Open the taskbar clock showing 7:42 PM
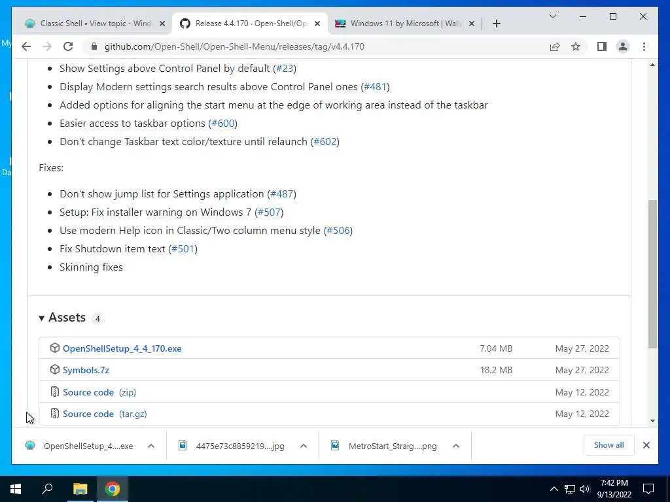Viewport: 670px width, 502px height. point(614,489)
